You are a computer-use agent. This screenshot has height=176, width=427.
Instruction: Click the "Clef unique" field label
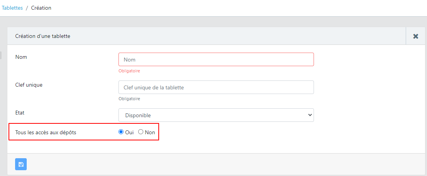(29, 85)
